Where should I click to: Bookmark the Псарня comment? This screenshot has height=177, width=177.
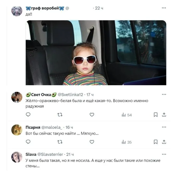click(x=155, y=142)
